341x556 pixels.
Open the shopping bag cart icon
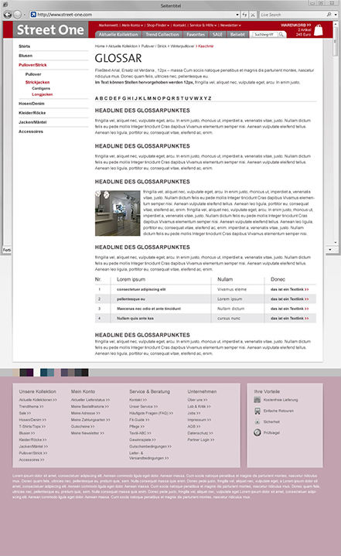[319, 30]
